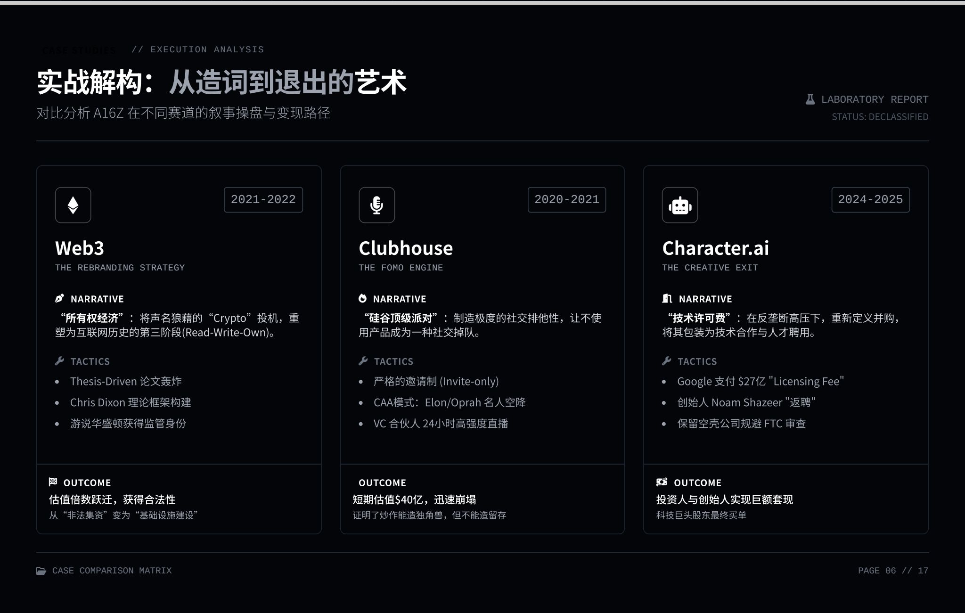Click the flask icon beside Laboratory Report
Screen dimensions: 965x613
coord(810,99)
